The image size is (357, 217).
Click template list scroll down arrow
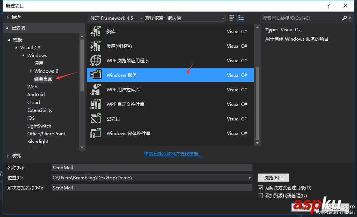[x=258, y=143]
